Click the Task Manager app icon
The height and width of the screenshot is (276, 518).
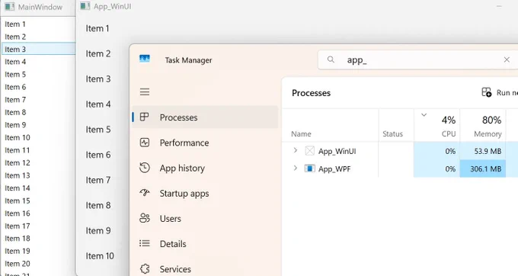click(x=145, y=59)
